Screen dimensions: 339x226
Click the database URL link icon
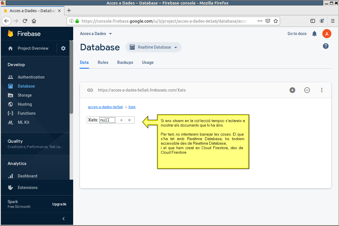(x=90, y=90)
